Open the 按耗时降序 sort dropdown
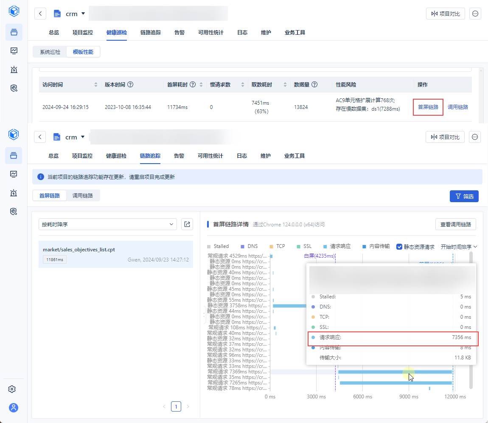The width and height of the screenshot is (488, 423). pyautogui.click(x=108, y=224)
